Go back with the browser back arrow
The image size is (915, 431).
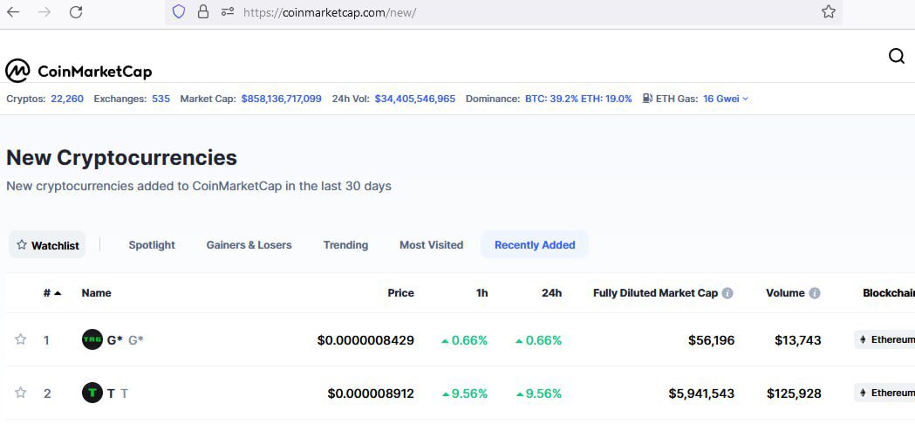(x=13, y=11)
